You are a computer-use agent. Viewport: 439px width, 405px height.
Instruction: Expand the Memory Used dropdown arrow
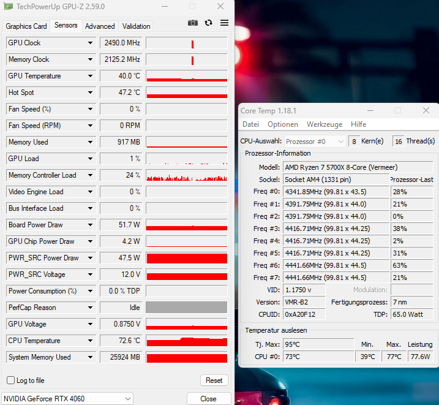point(90,142)
